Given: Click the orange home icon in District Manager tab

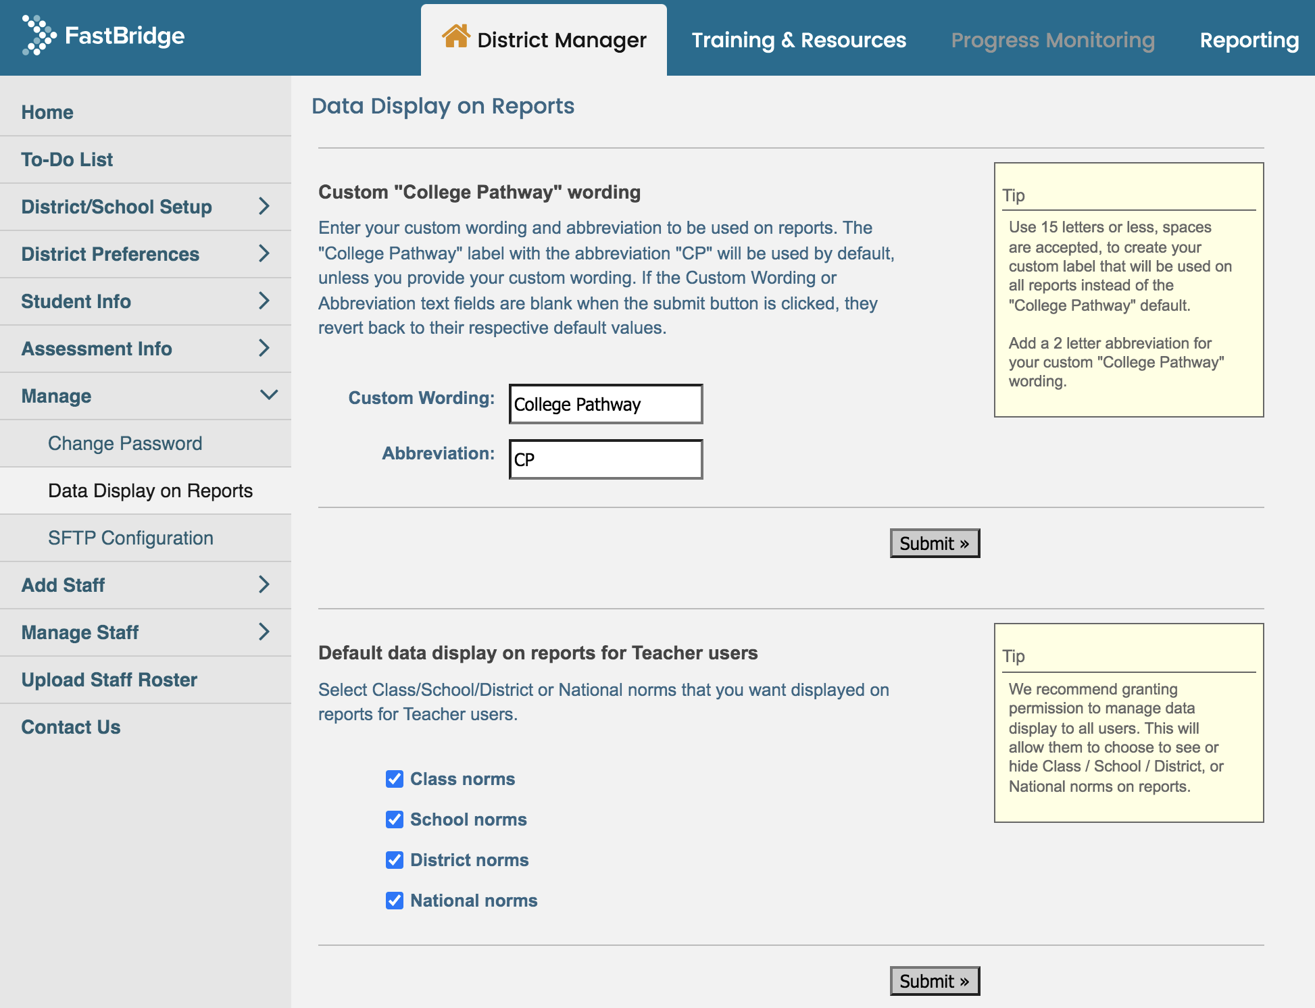Looking at the screenshot, I should coord(456,36).
